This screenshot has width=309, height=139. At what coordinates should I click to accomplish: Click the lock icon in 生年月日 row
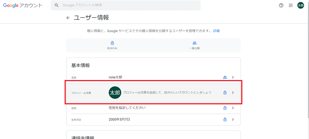(225, 119)
